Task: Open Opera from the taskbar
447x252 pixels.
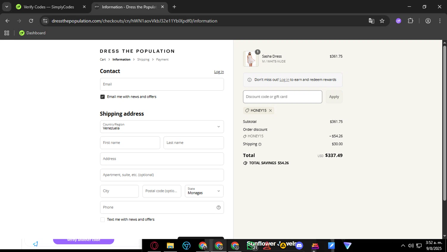Action: pos(154,246)
